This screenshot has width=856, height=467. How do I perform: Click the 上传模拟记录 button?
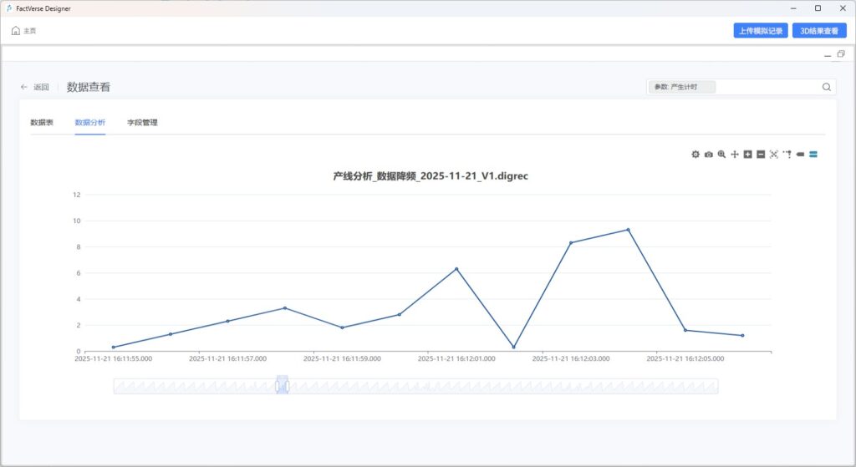point(761,31)
